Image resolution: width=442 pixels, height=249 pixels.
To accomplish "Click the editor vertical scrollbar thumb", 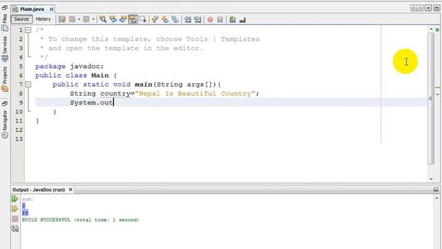I will (x=431, y=98).
